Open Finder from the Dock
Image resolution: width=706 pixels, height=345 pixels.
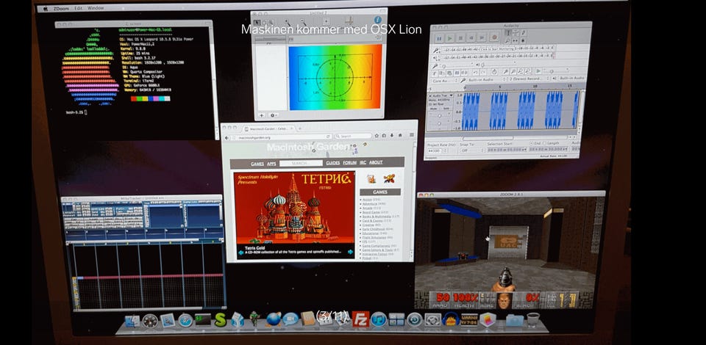[132, 321]
